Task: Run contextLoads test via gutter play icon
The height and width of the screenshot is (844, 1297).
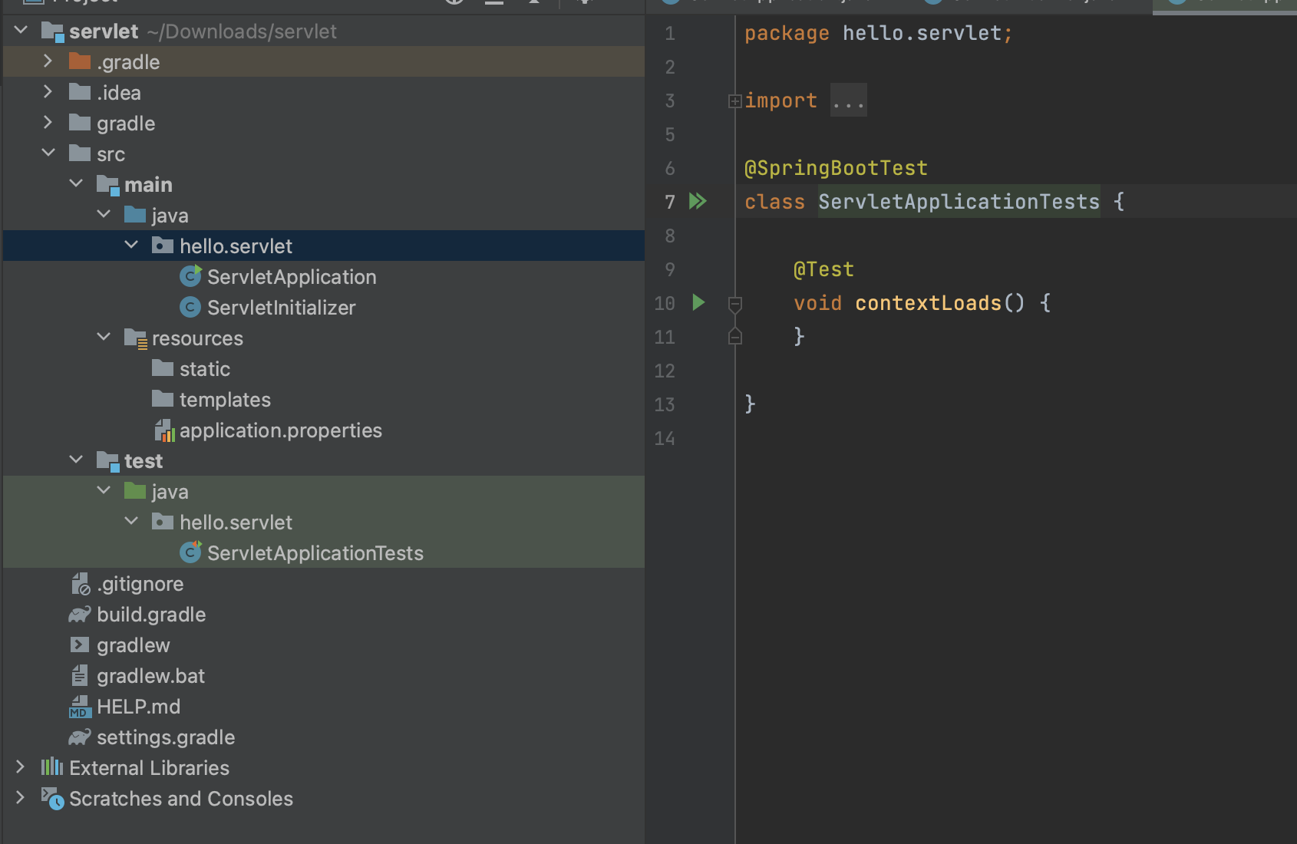Action: pyautogui.click(x=698, y=302)
